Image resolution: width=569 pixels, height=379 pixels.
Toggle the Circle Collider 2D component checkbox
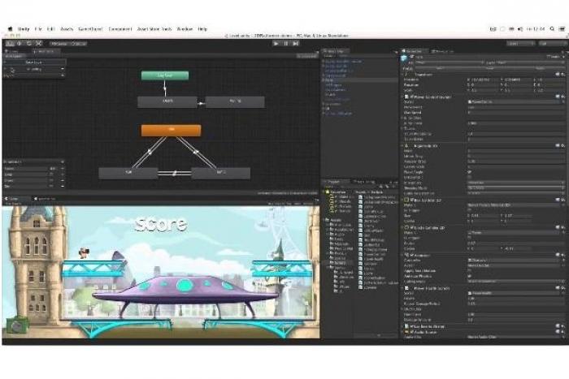coord(410,226)
